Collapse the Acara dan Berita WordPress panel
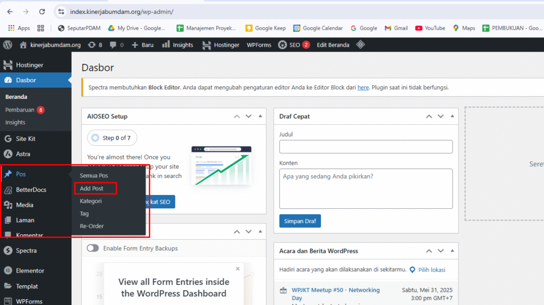544x305 pixels. 452,251
